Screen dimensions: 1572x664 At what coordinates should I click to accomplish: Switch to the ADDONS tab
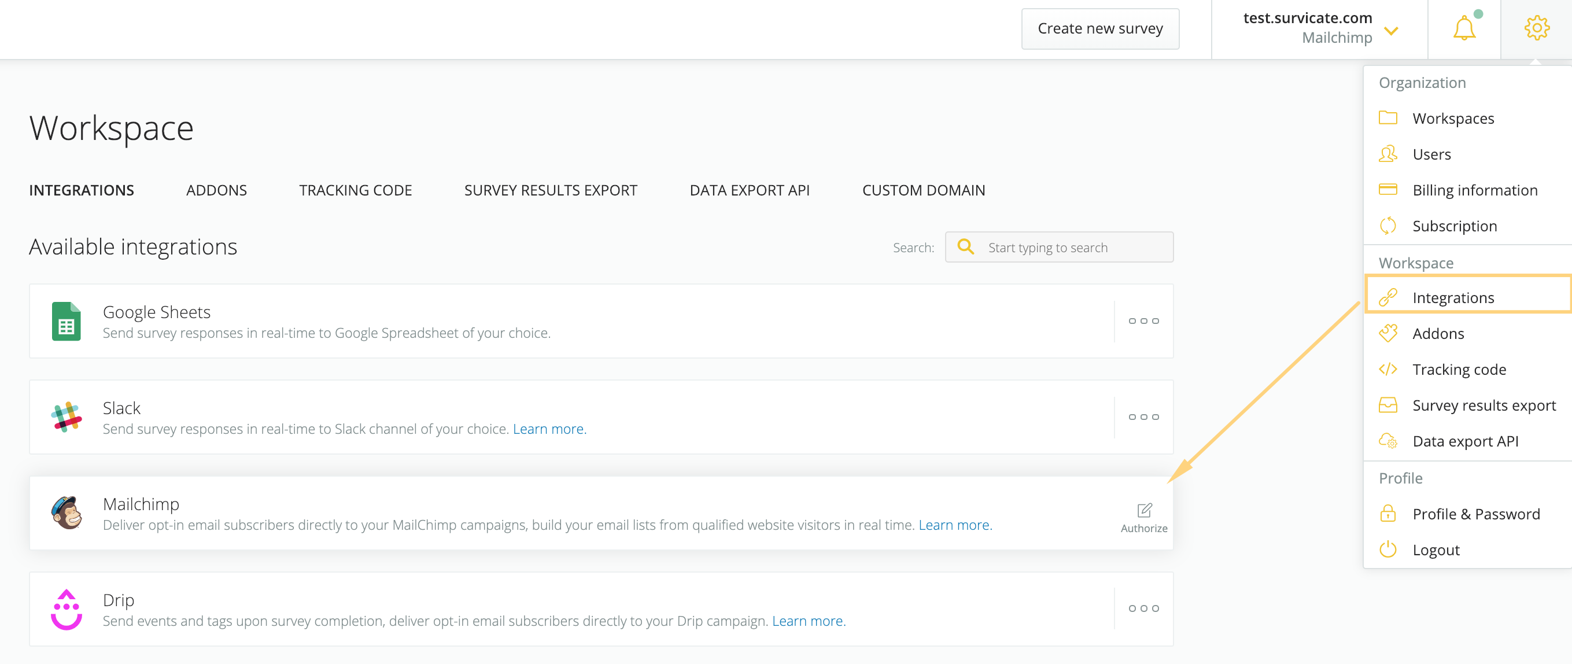click(216, 190)
